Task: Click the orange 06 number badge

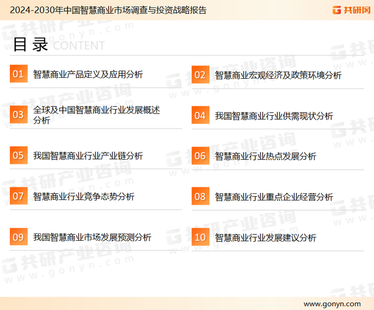Action: 200,155
